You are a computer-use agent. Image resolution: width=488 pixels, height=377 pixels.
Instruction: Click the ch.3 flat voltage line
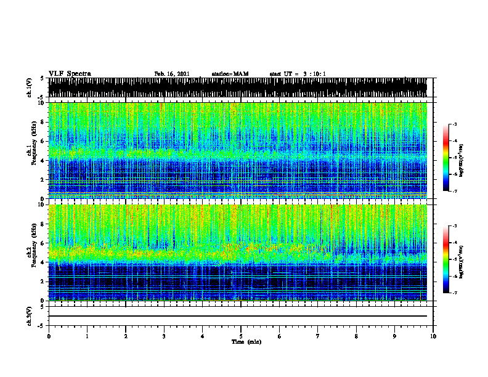pos(237,316)
